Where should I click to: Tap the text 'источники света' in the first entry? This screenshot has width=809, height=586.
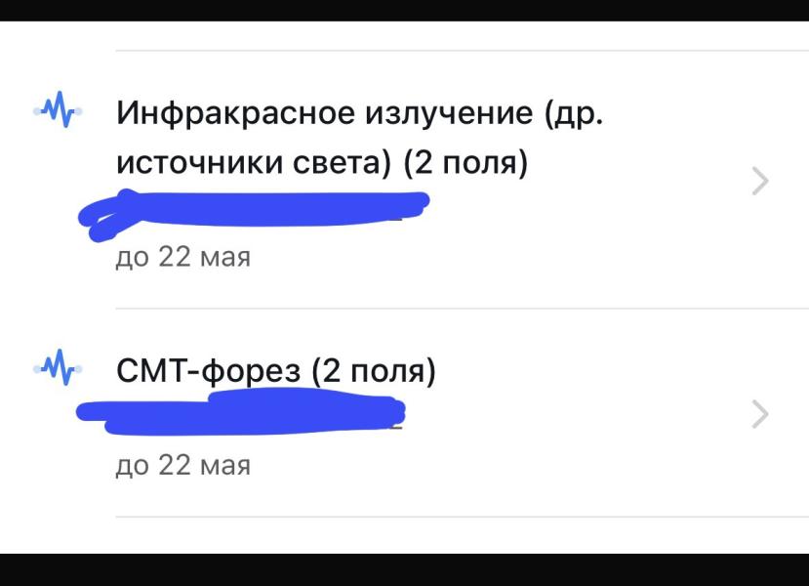tap(247, 162)
